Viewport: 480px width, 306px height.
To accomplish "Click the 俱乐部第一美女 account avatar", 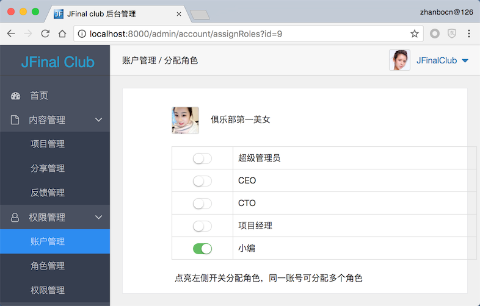I will [x=185, y=120].
